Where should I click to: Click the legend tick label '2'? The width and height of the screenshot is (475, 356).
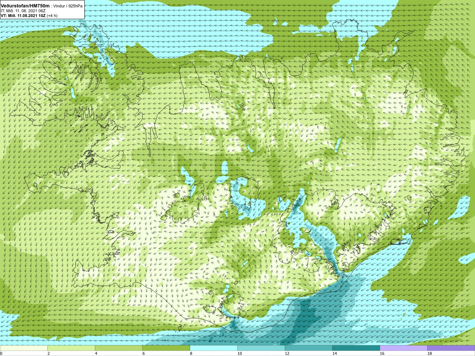(x=49, y=353)
